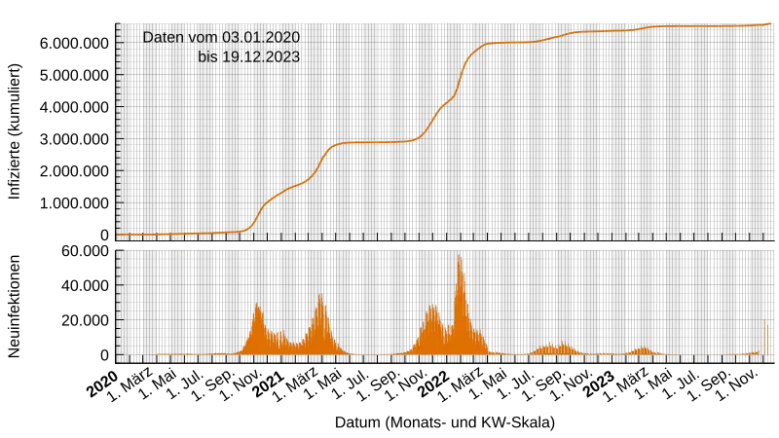Click the 'bis 19.12.2023' date label
This screenshot has width=779, height=438.
(248, 57)
